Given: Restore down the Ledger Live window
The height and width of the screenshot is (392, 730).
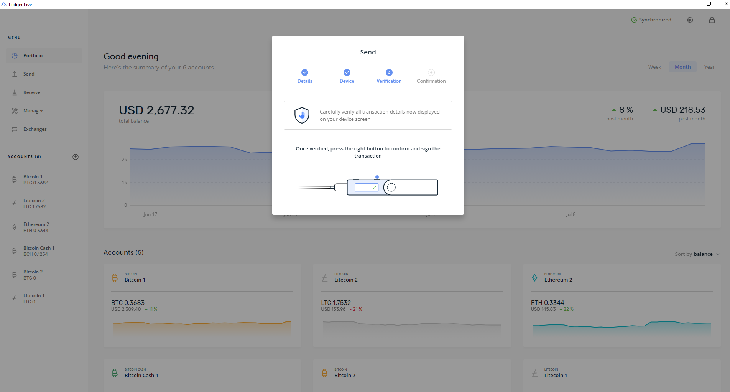Looking at the screenshot, I should coord(709,4).
